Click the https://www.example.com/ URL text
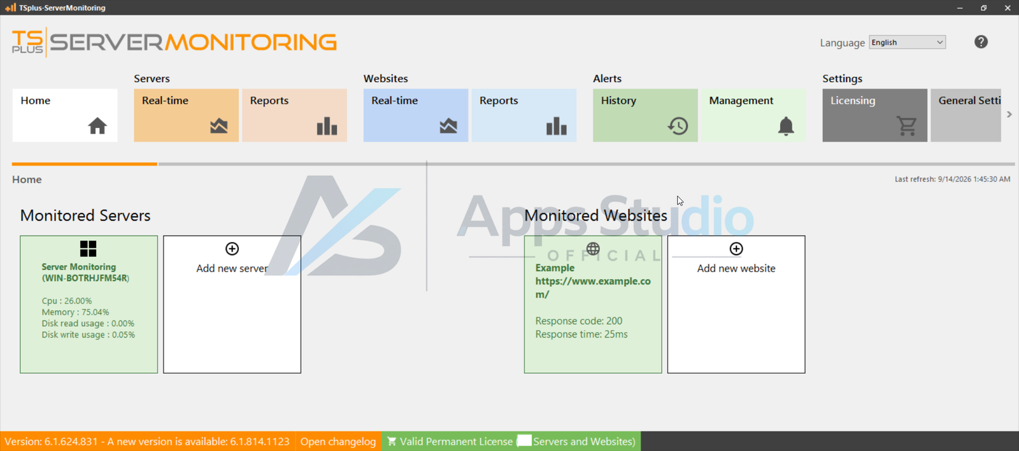 pos(593,287)
